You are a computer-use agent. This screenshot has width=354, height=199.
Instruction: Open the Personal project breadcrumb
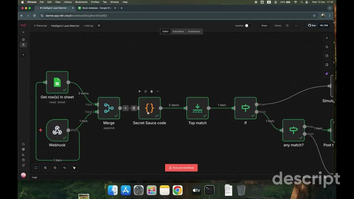pyautogui.click(x=40, y=26)
